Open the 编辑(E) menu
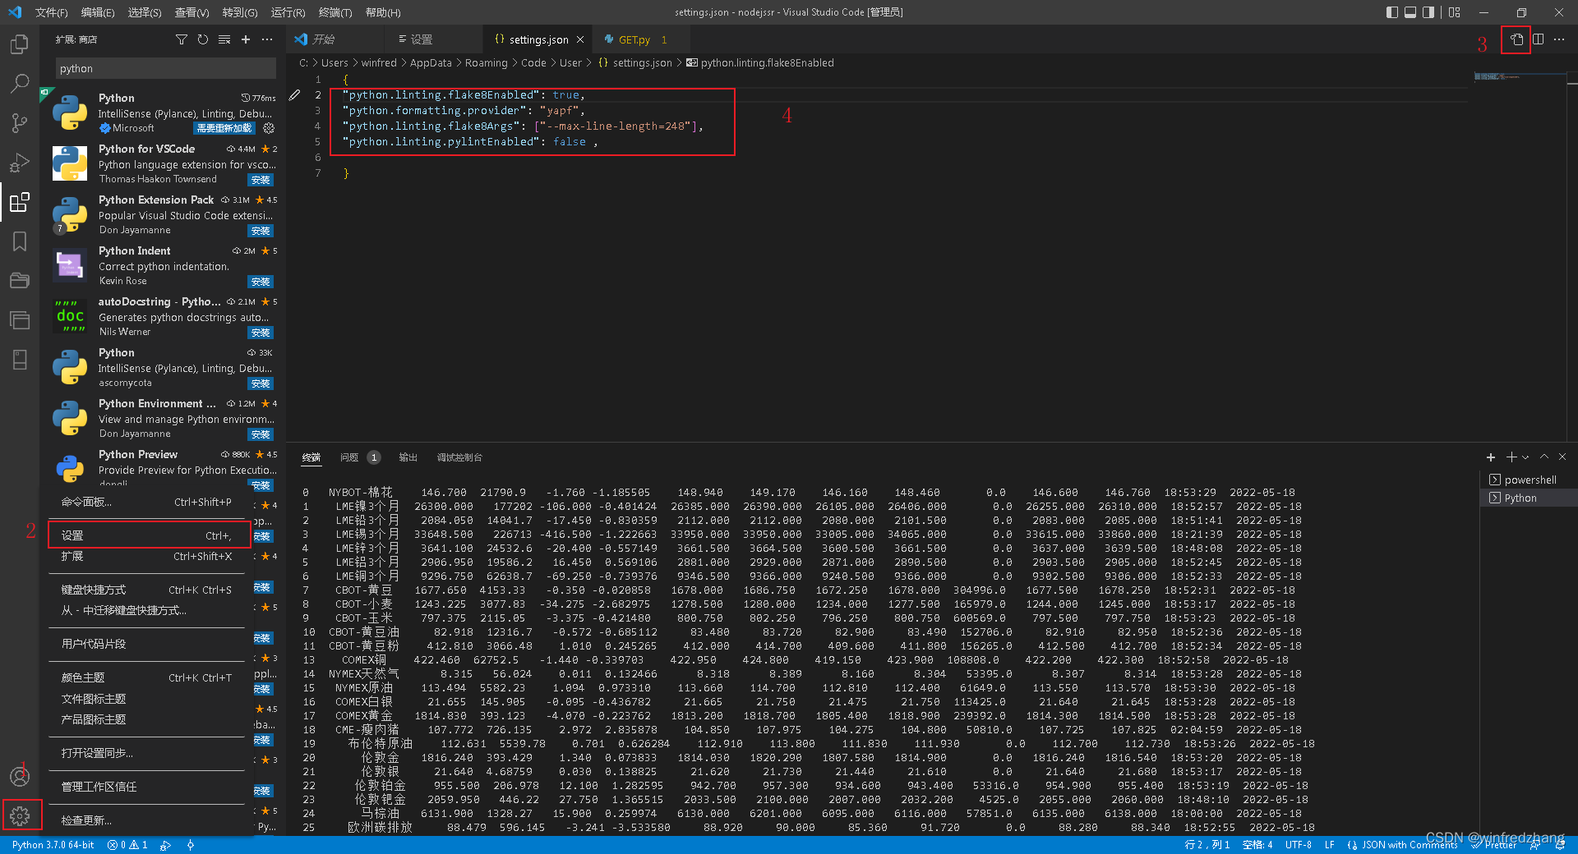Image resolution: width=1578 pixels, height=854 pixels. (x=98, y=12)
